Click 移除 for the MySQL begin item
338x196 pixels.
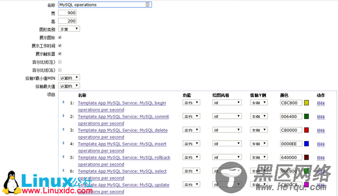pos(321,103)
